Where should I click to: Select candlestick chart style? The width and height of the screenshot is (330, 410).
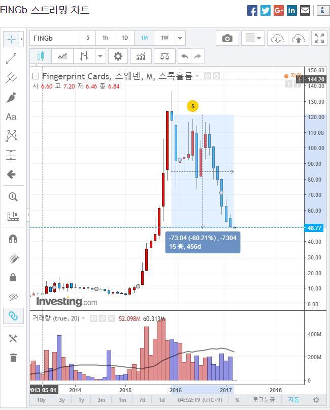point(41,56)
